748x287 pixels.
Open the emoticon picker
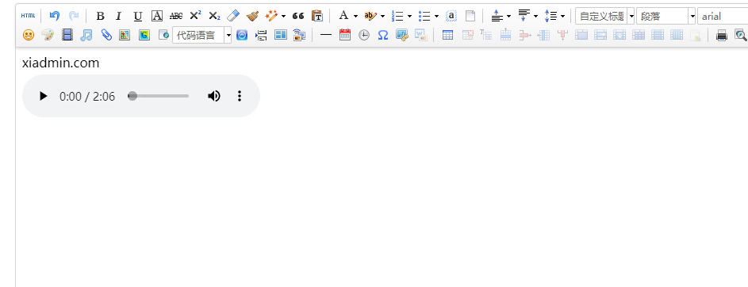[x=29, y=35]
